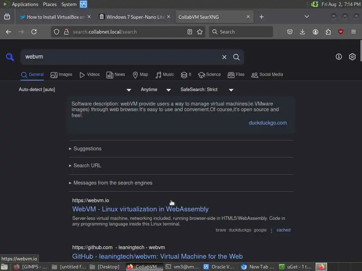Close the How to Install VirtualBox tab

(x=89, y=17)
